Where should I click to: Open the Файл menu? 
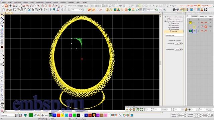coord(4,2)
